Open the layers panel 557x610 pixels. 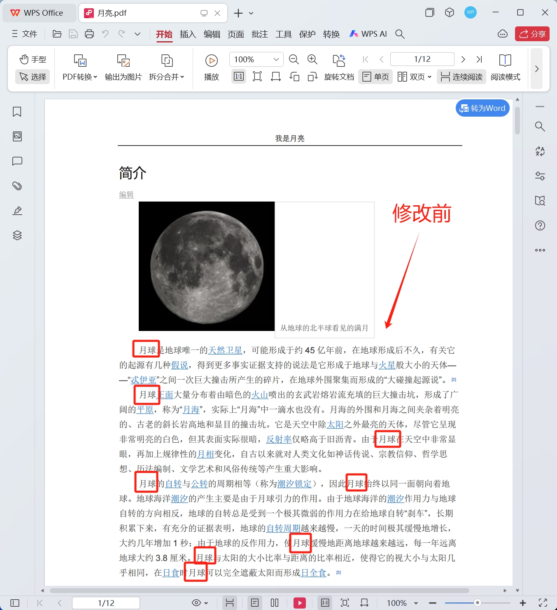(x=17, y=235)
